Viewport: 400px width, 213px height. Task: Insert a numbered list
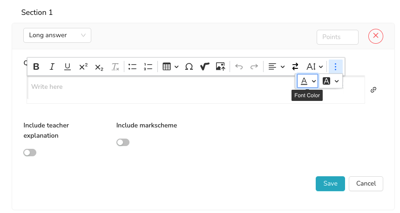click(x=148, y=67)
